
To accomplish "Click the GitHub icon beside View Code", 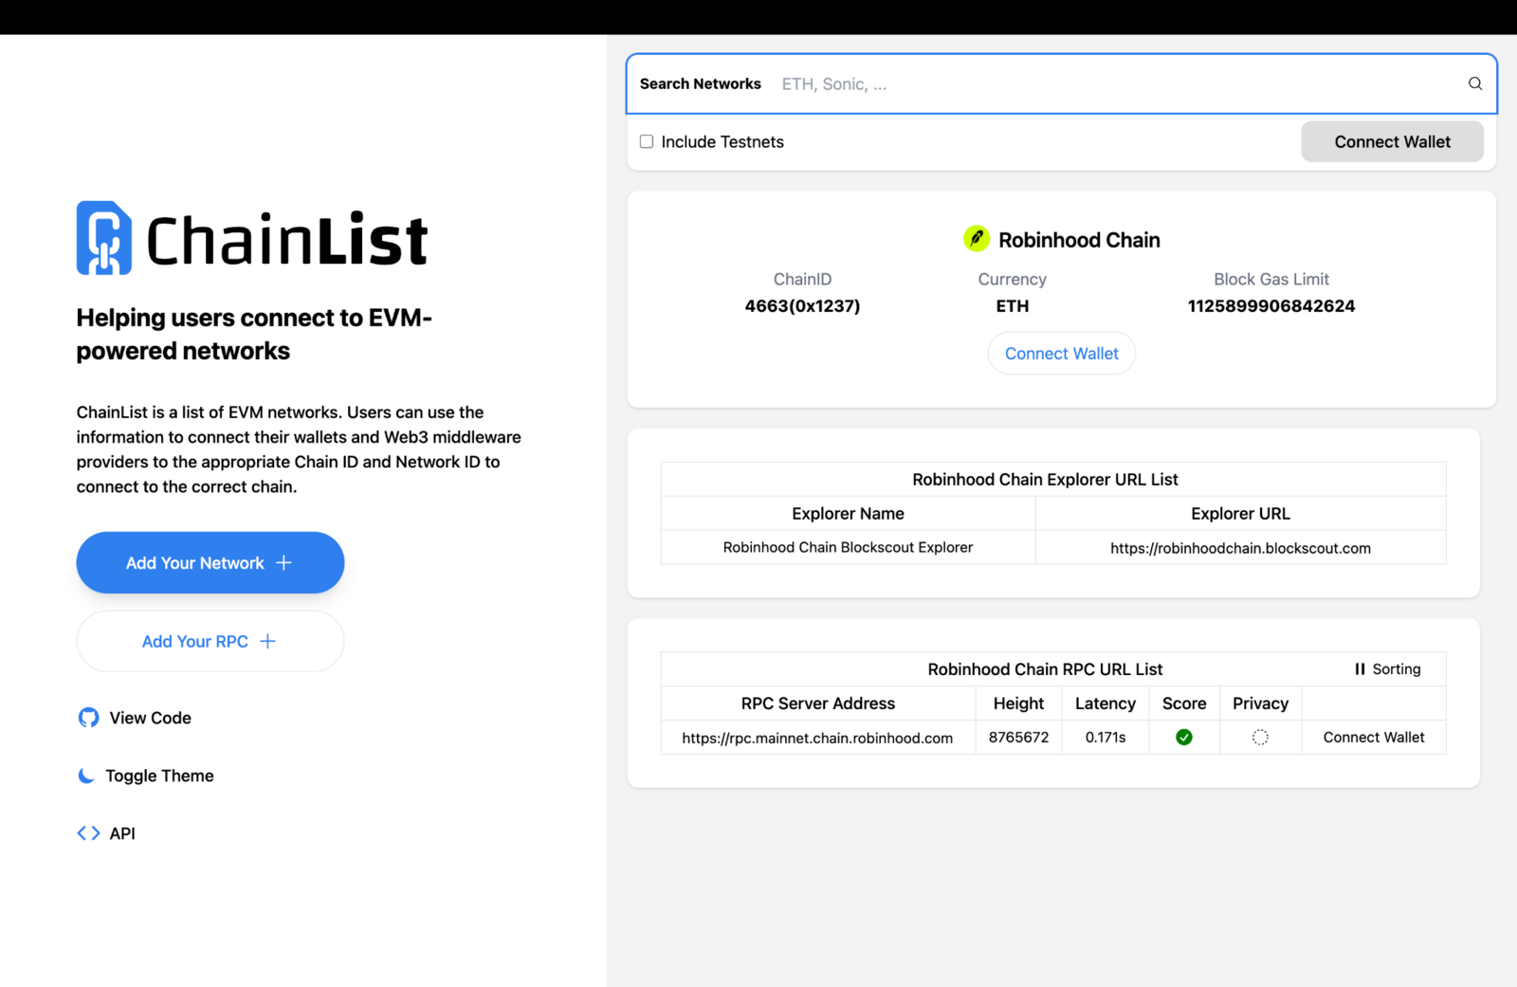I will 88,718.
